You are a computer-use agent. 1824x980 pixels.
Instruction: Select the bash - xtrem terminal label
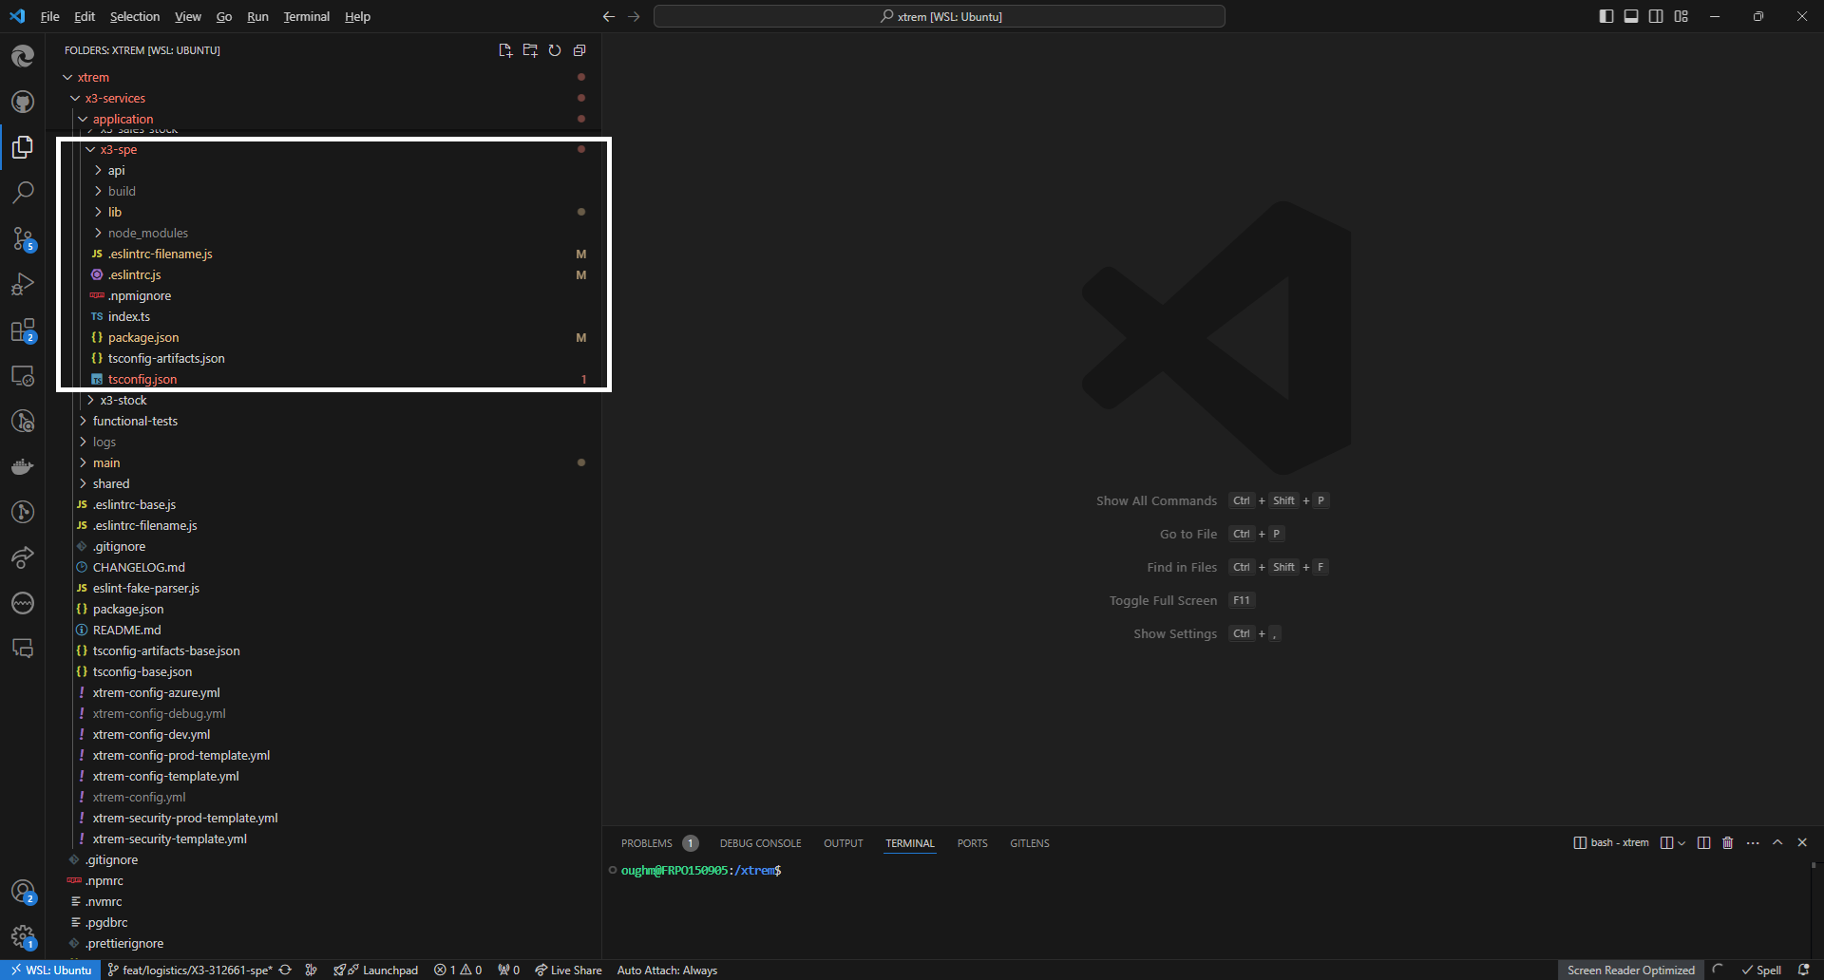coord(1611,843)
